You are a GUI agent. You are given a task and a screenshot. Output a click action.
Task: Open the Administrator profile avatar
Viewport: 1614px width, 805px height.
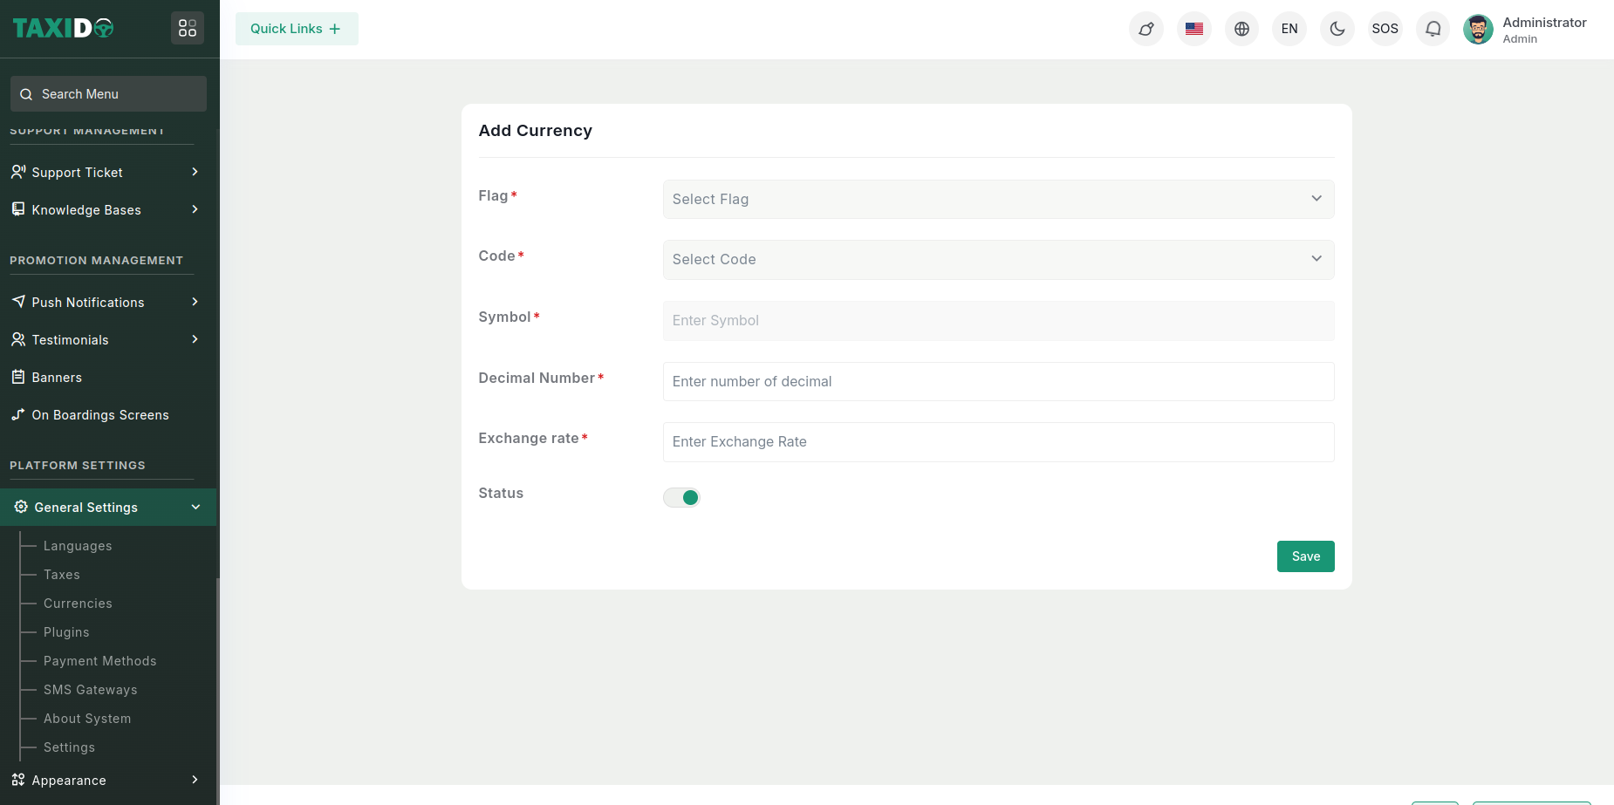click(x=1478, y=29)
